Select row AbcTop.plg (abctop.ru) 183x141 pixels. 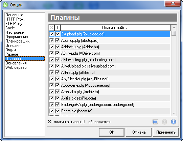coord(115,40)
